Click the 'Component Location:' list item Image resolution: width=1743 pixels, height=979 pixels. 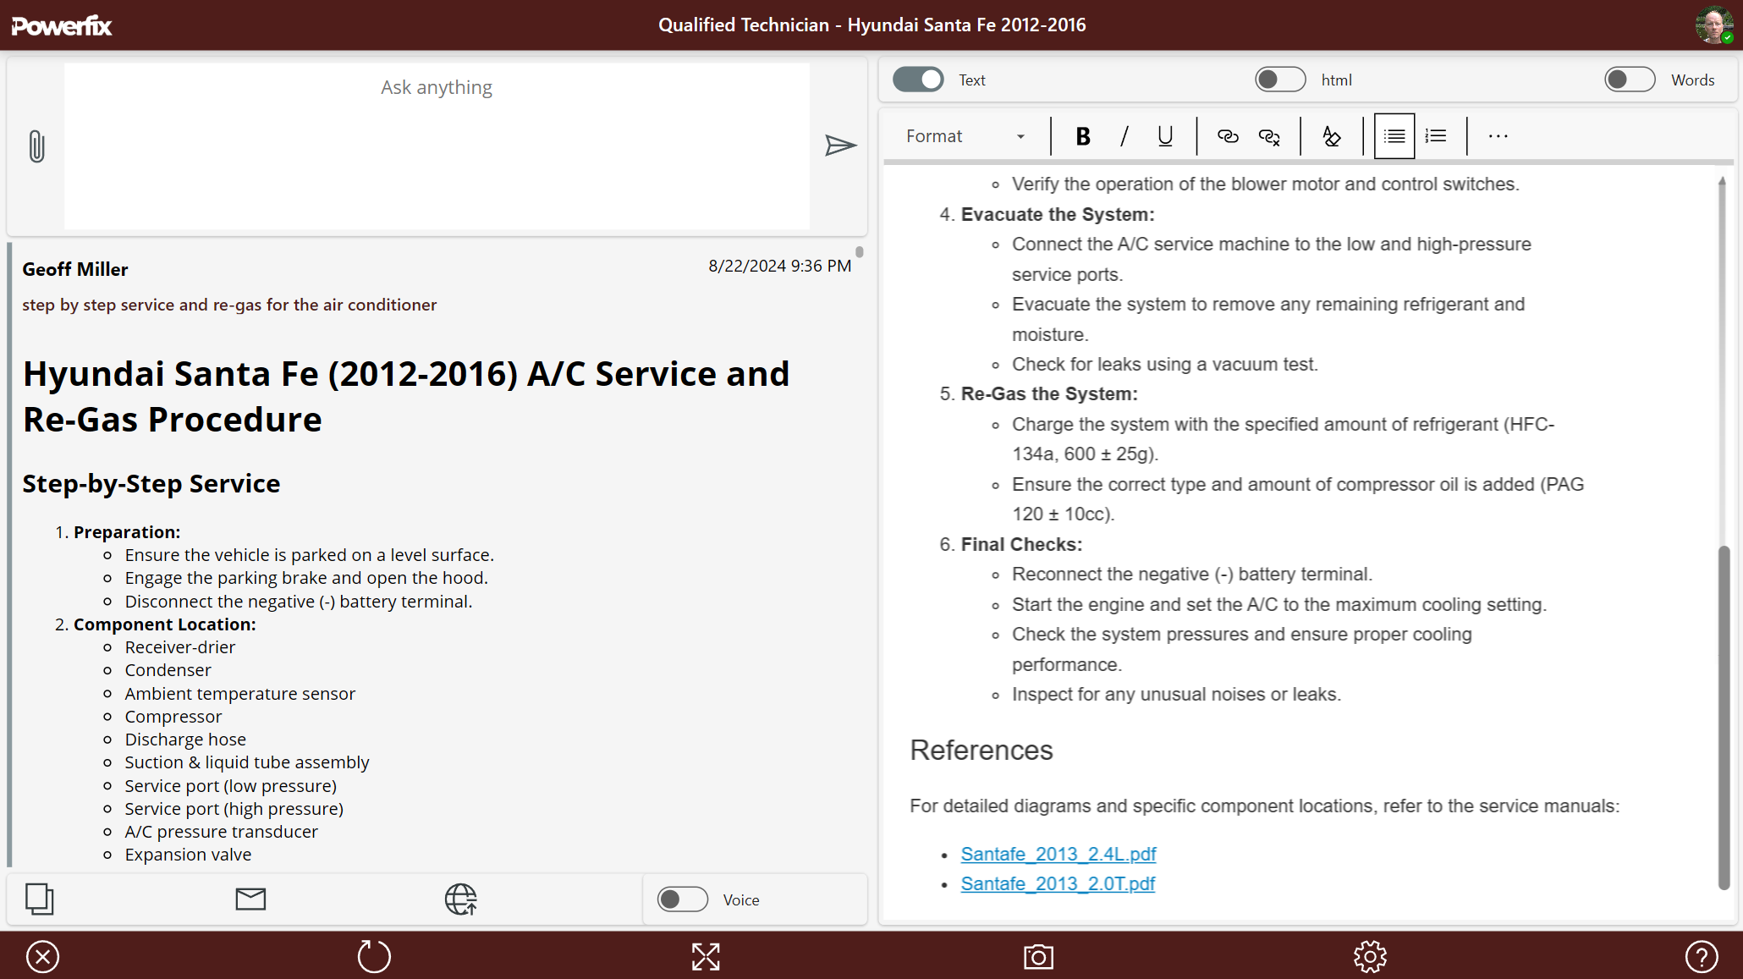click(165, 624)
